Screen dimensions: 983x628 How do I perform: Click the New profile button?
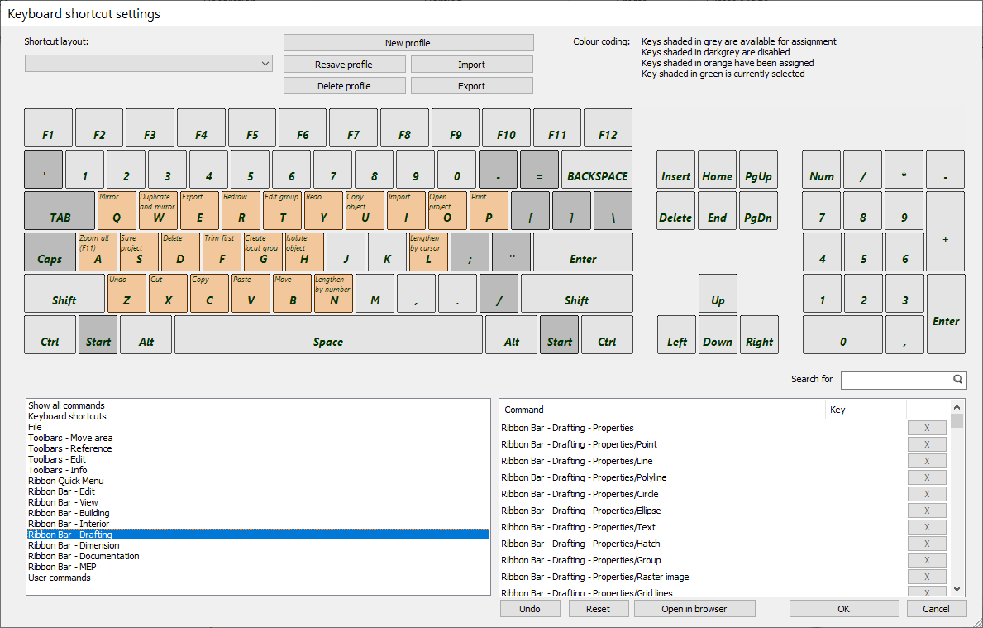point(408,43)
